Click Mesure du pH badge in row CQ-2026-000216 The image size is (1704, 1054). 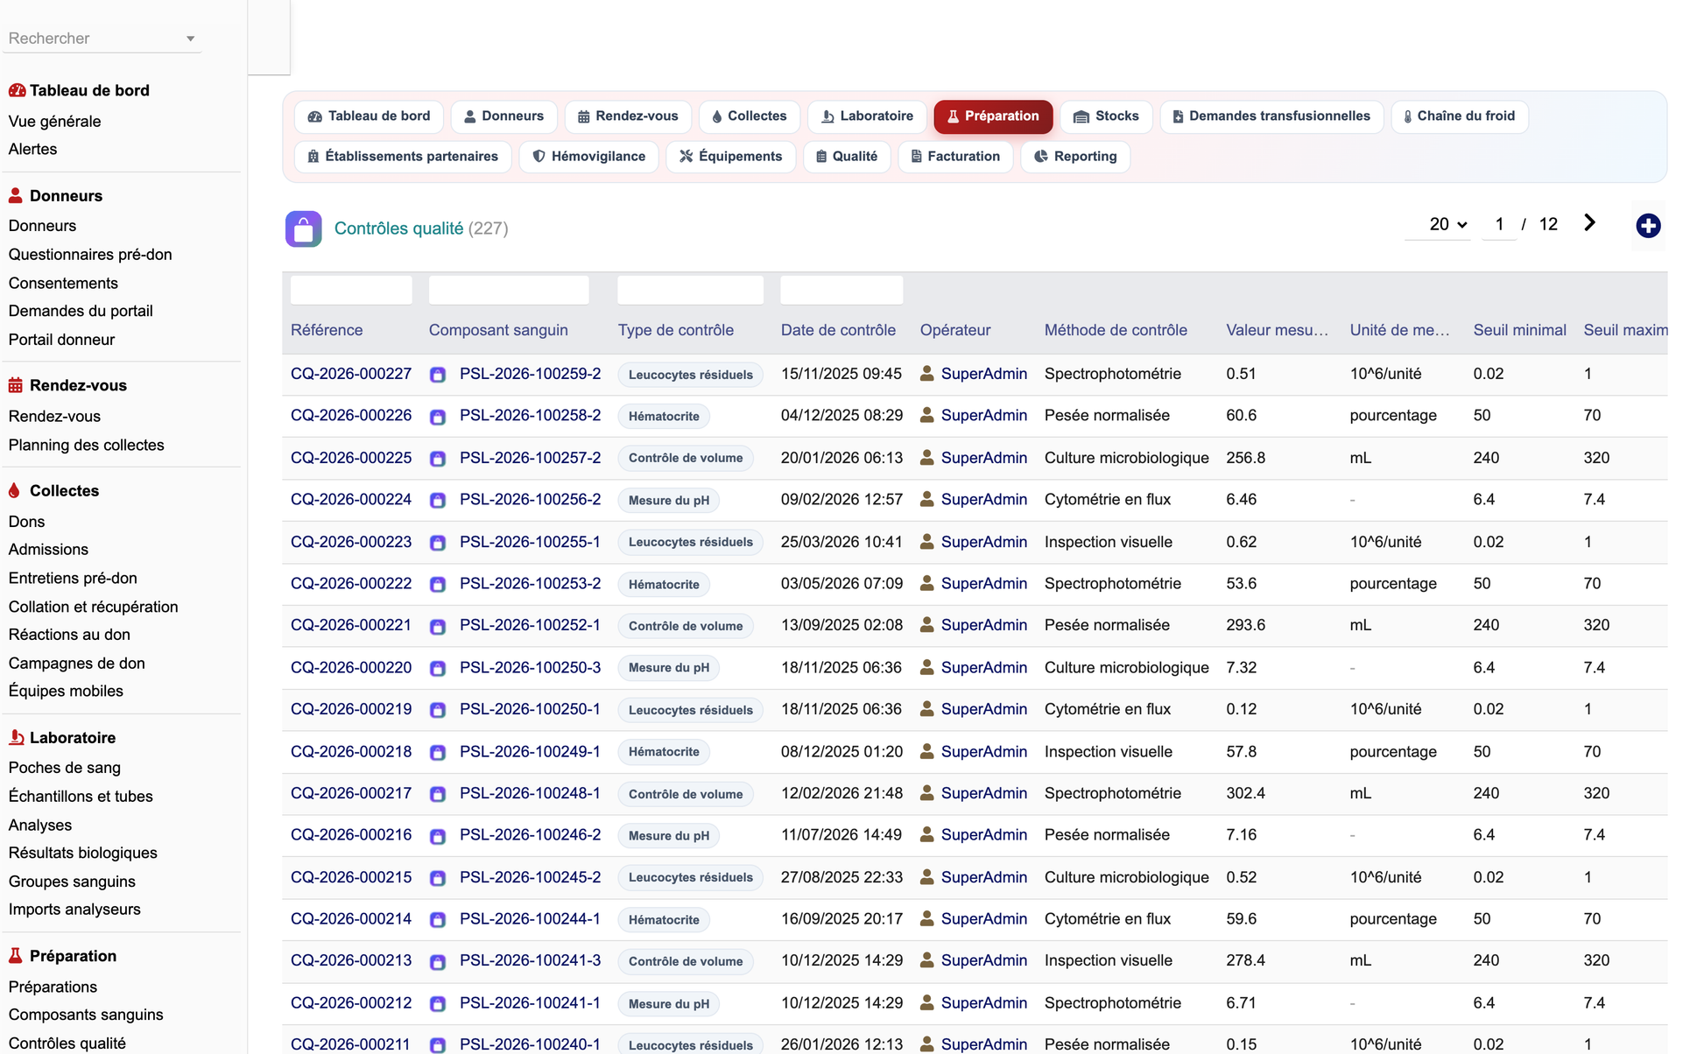[x=669, y=835]
